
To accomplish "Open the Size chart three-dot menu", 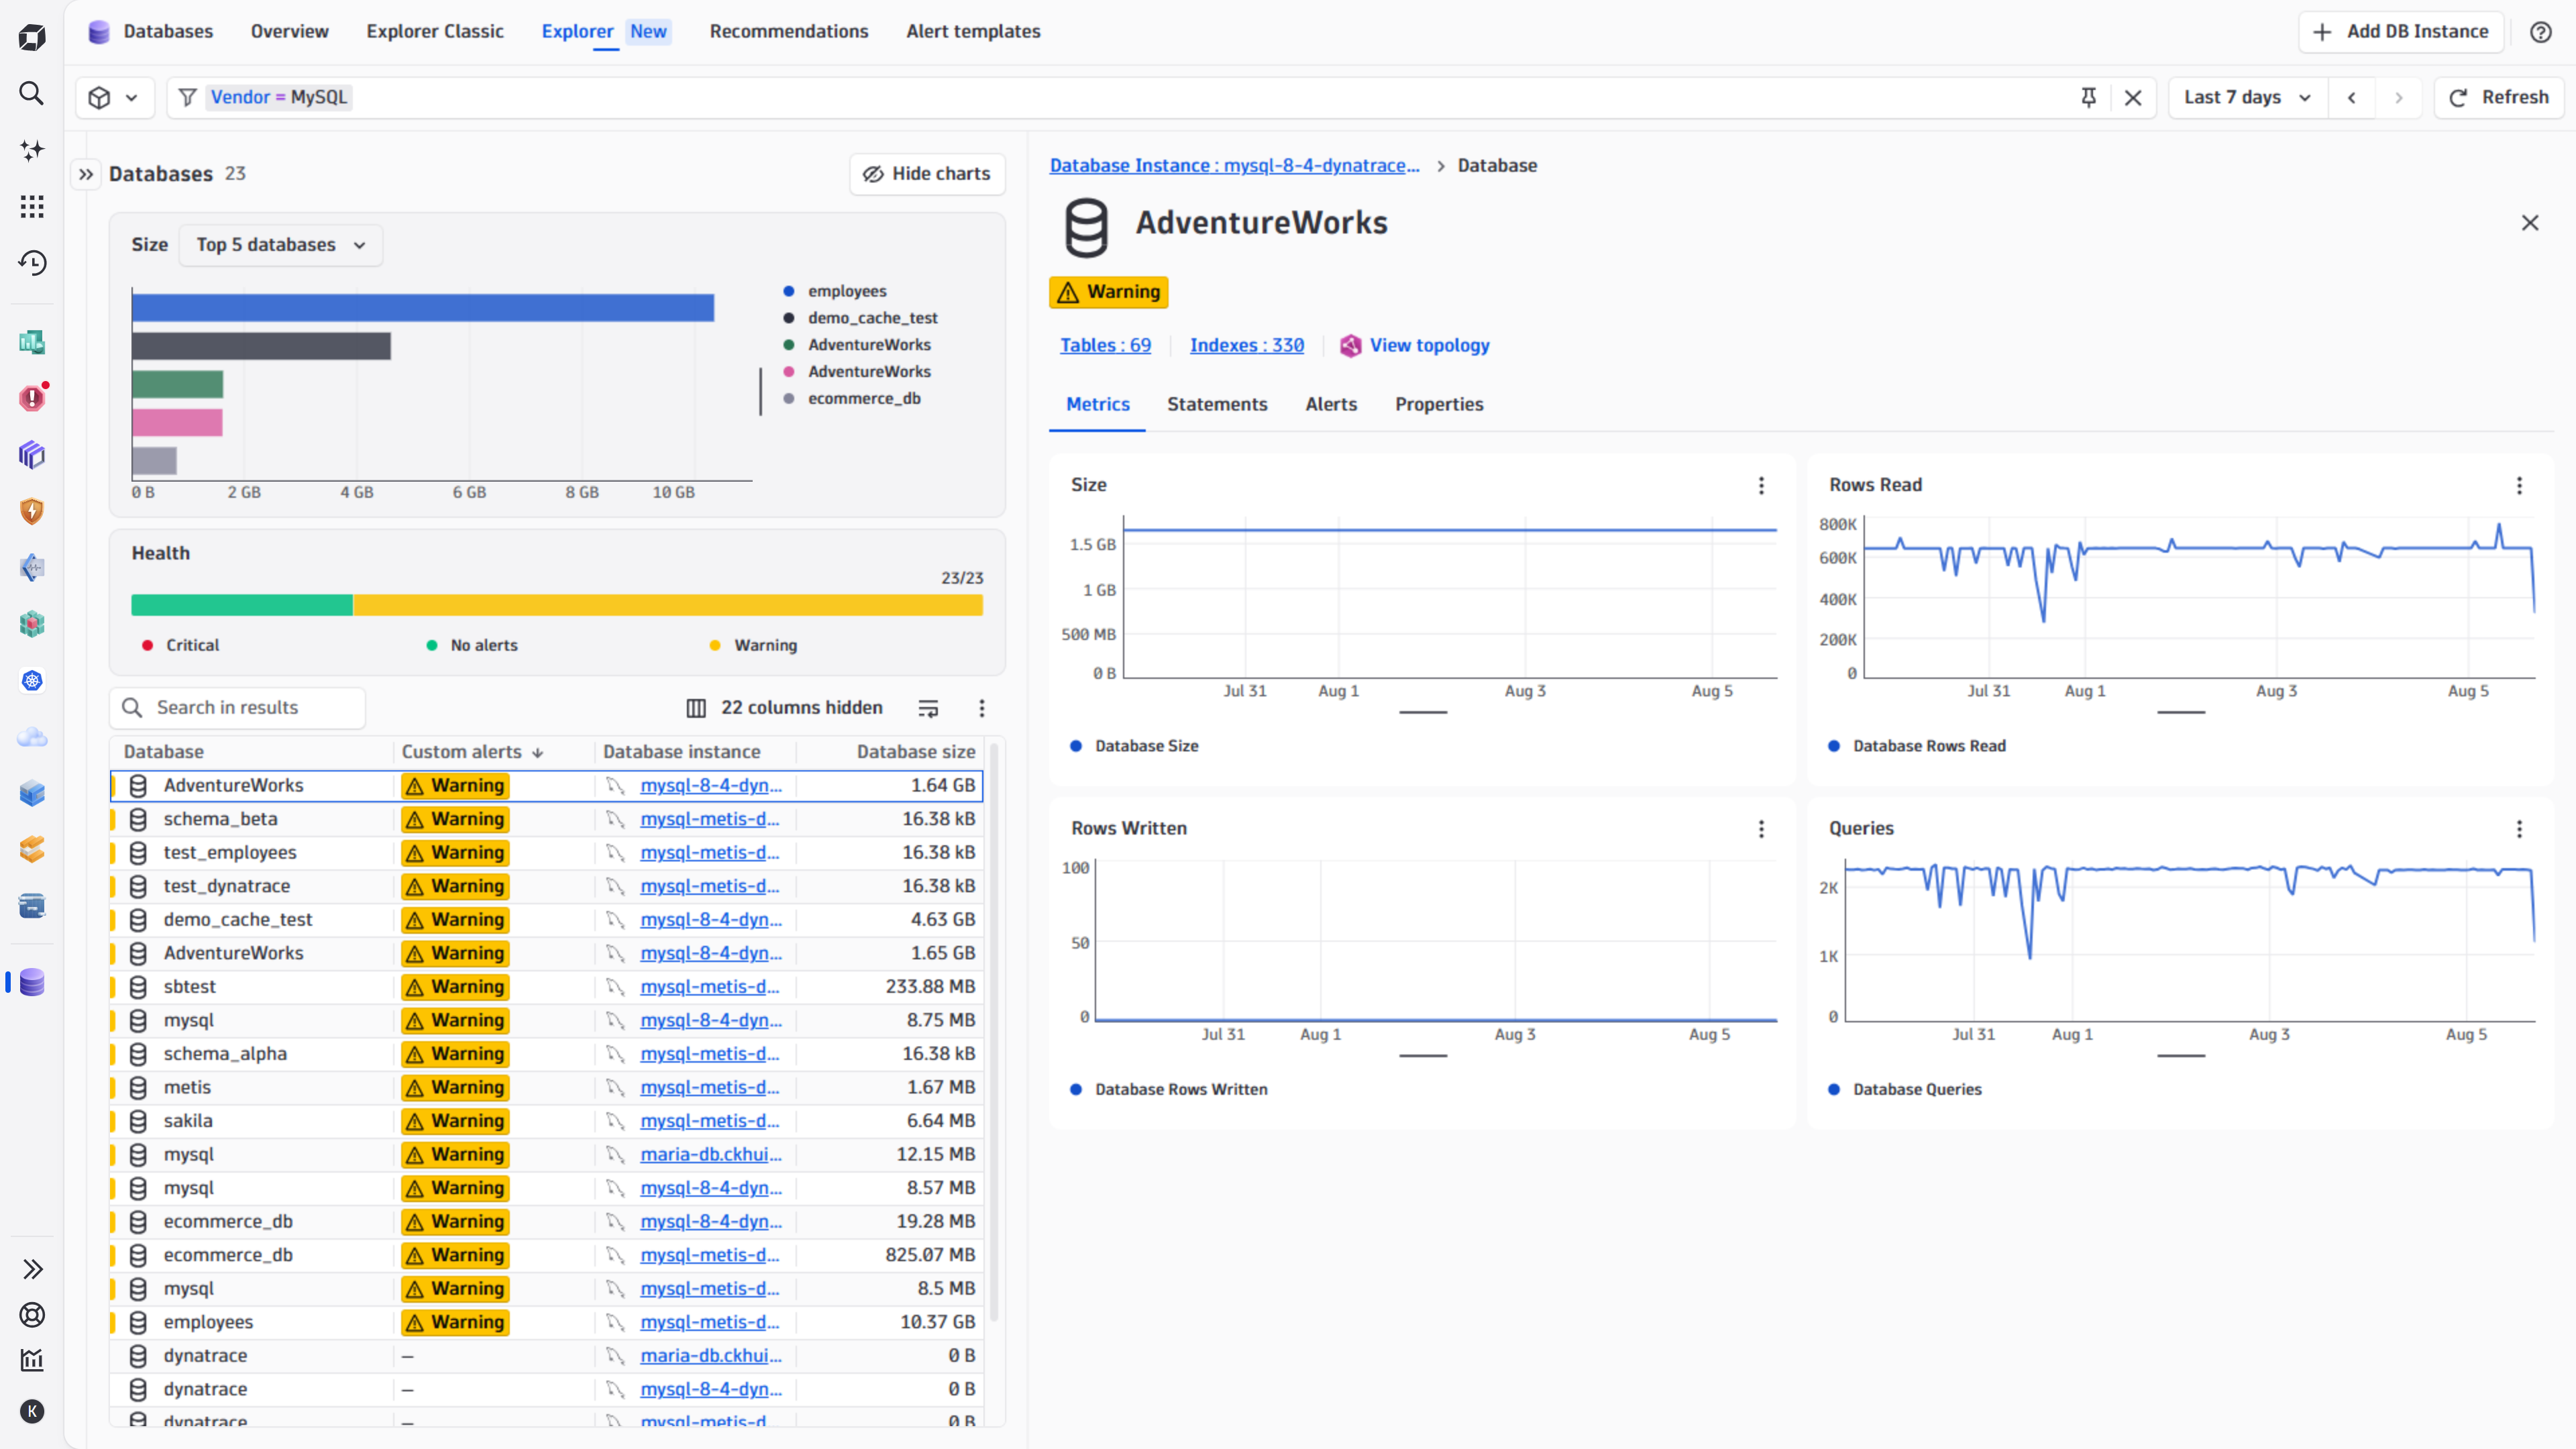I will pyautogui.click(x=1761, y=485).
